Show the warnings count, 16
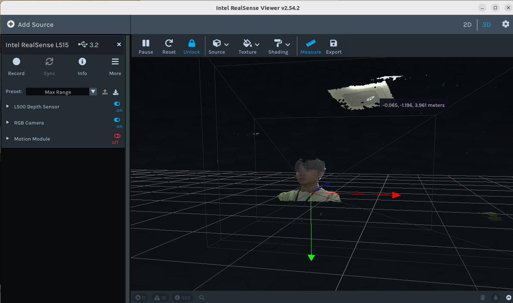The image size is (513, 303). pyautogui.click(x=160, y=298)
